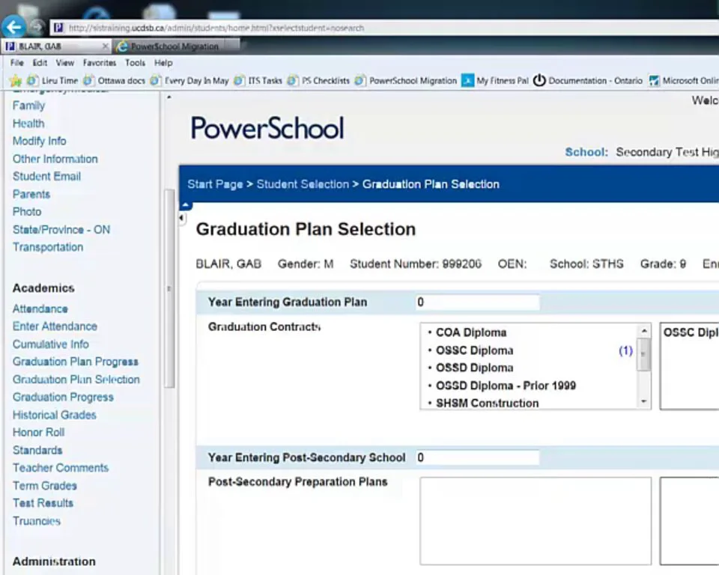Viewport: 719px width, 575px height.
Task: Open Test Results link
Action: click(x=43, y=502)
